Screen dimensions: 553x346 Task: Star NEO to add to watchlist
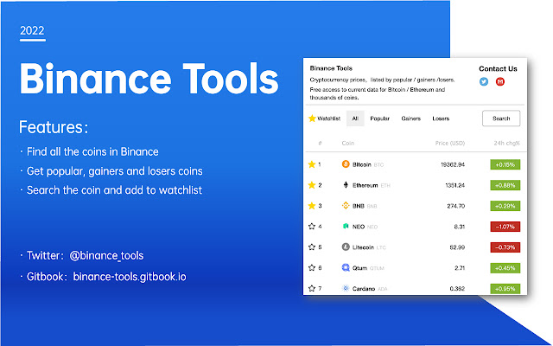[312, 227]
